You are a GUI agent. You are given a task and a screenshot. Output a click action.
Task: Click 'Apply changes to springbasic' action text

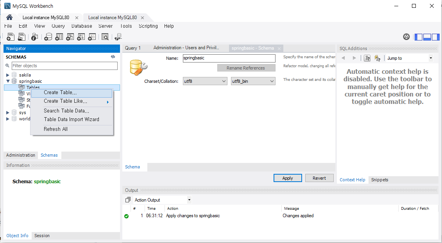(193, 216)
